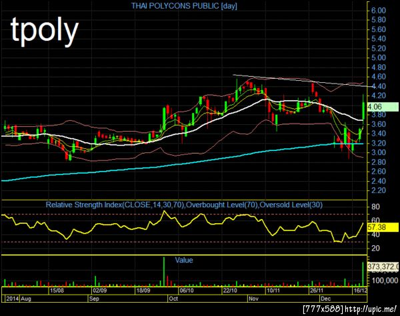Click the RSI value tag 57.38

383,227
